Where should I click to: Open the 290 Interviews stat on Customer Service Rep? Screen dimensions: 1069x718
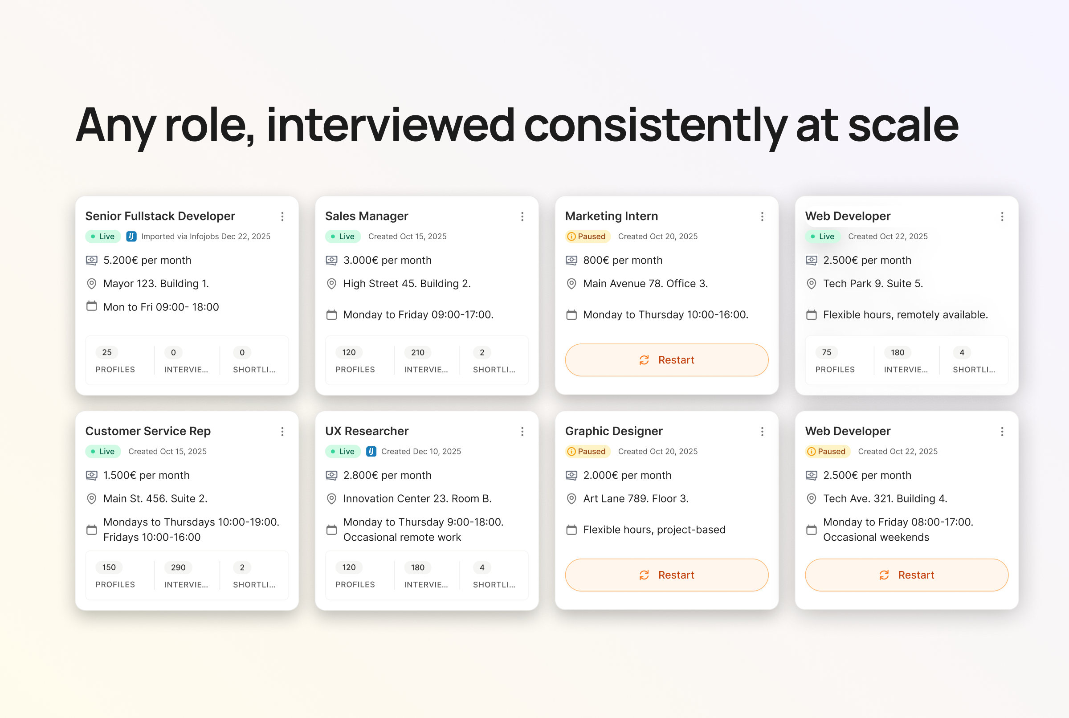click(x=186, y=575)
